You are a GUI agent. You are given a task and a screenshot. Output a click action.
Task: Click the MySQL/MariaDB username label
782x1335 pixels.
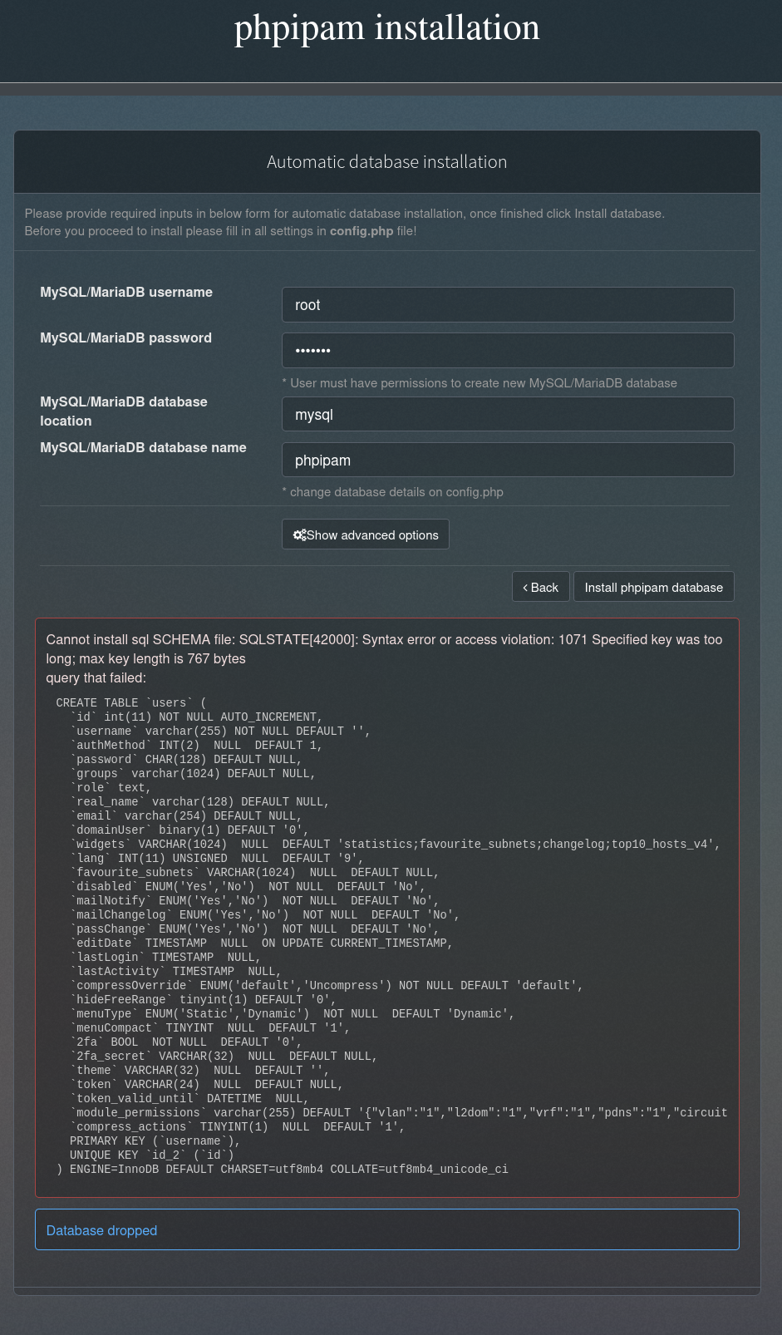click(x=126, y=293)
